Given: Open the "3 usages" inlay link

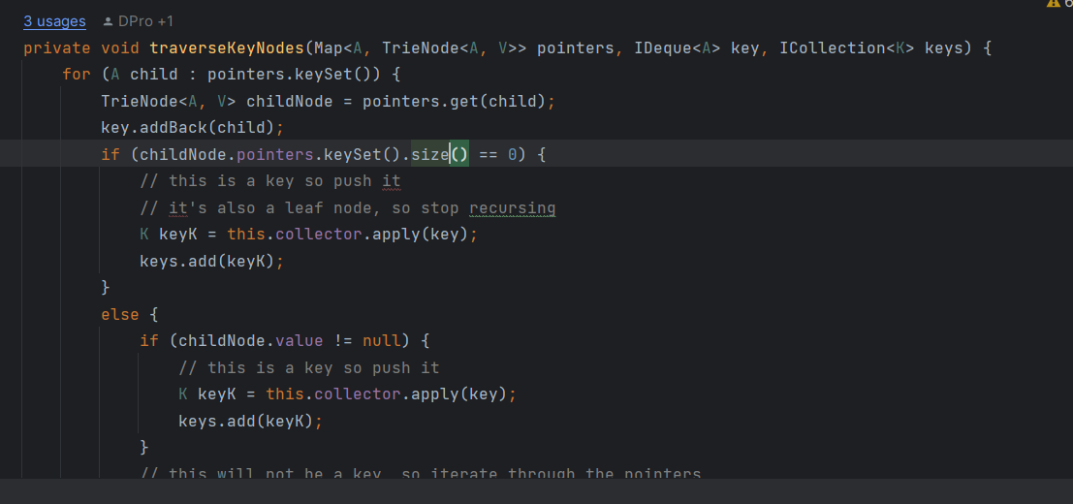Looking at the screenshot, I should (x=54, y=21).
